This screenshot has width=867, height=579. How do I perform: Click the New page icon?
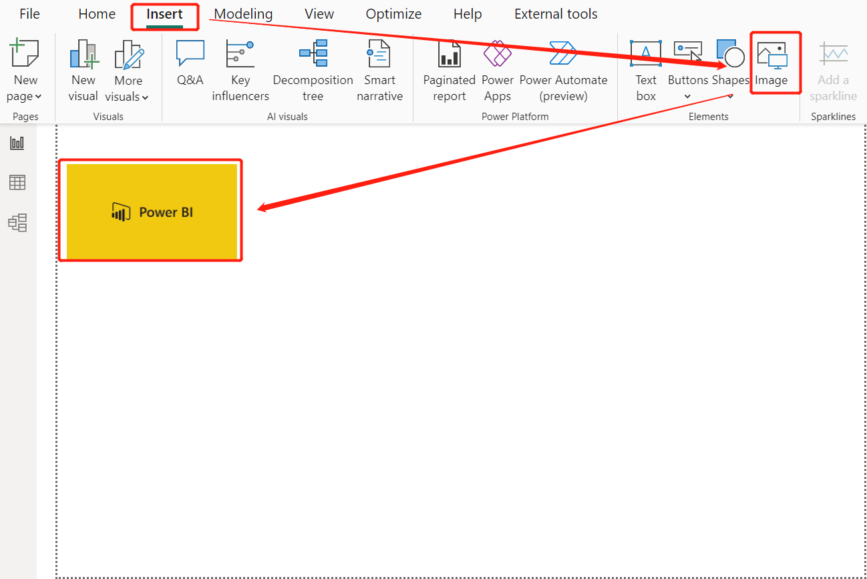[24, 53]
